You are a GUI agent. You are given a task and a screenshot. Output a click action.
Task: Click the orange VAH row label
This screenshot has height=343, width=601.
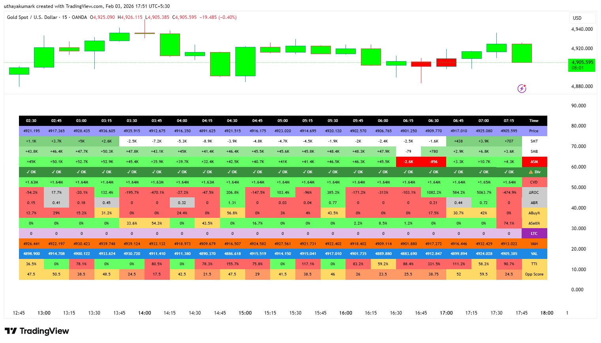click(x=534, y=244)
